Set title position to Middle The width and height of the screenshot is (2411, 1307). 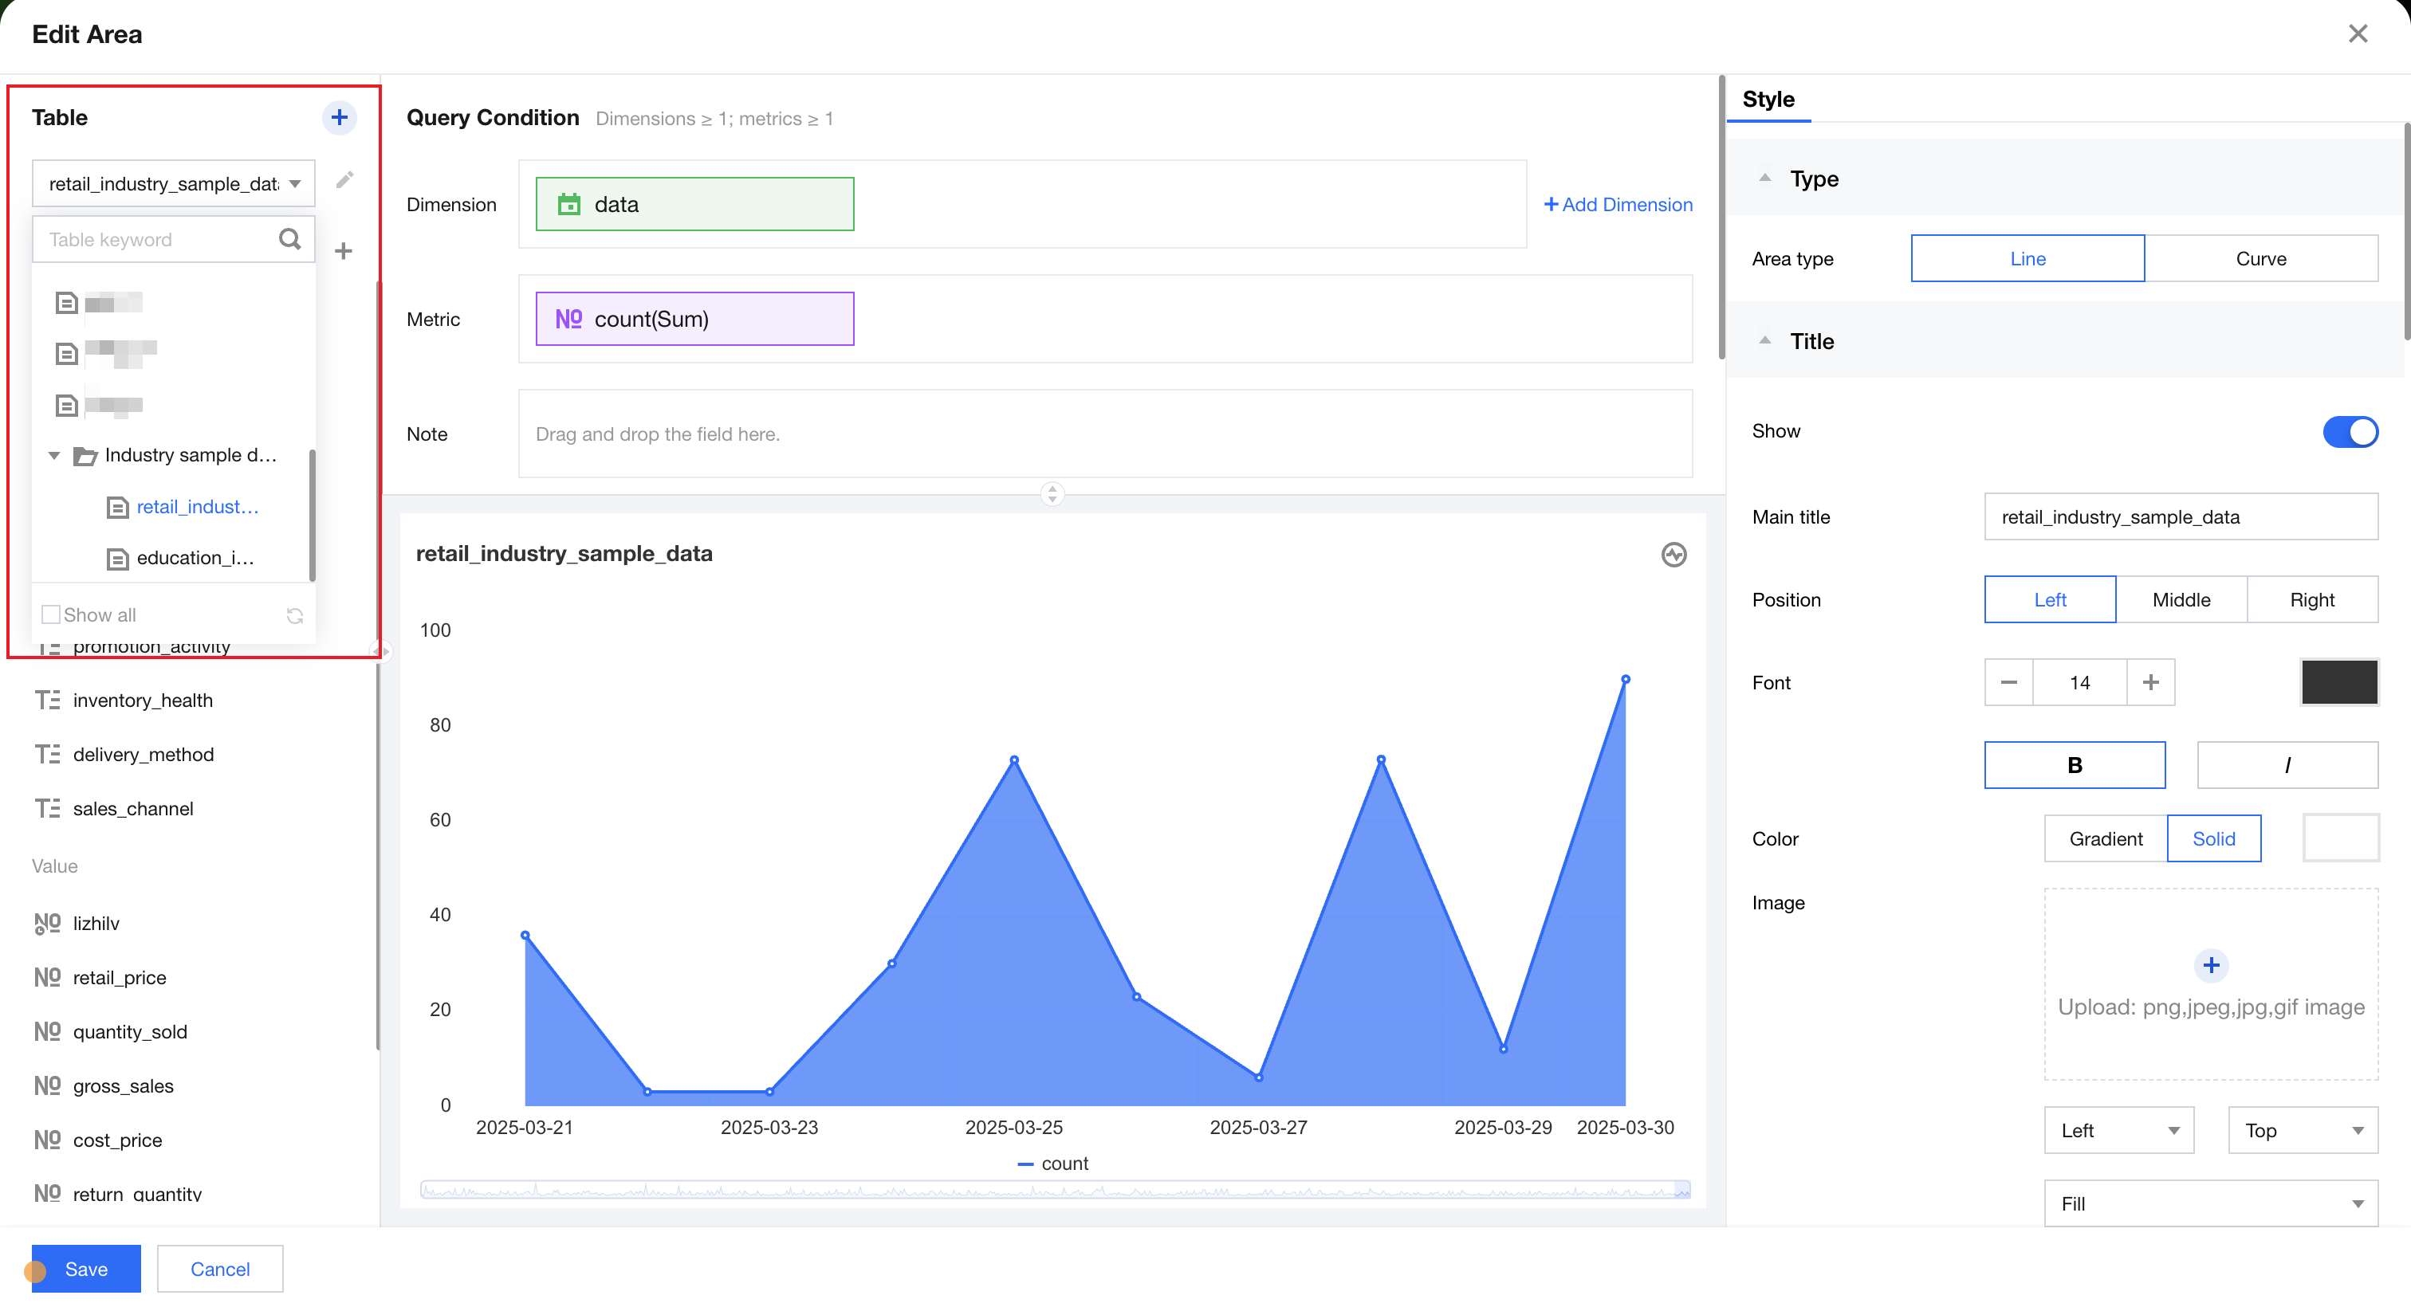(x=2181, y=599)
